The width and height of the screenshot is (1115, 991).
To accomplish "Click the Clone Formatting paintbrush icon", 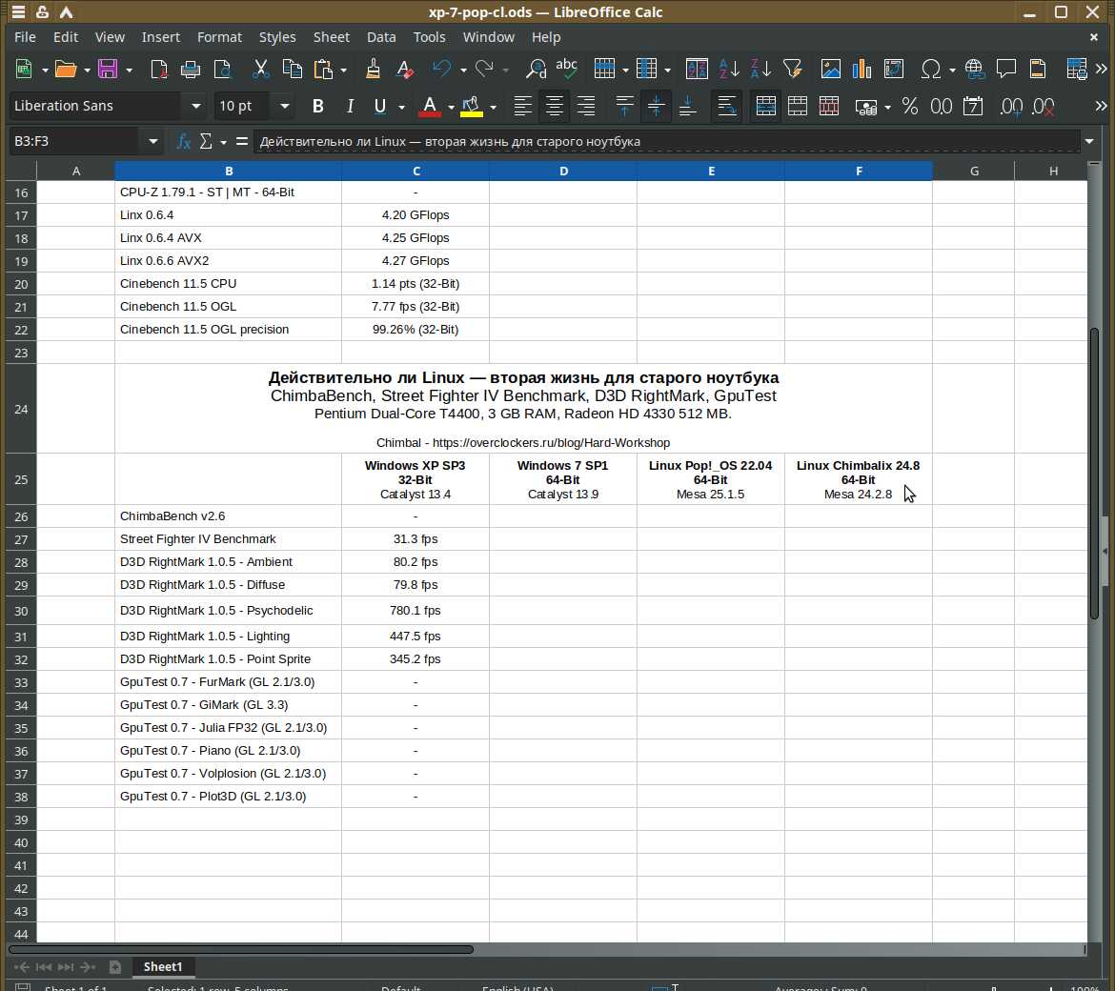I will pos(373,70).
